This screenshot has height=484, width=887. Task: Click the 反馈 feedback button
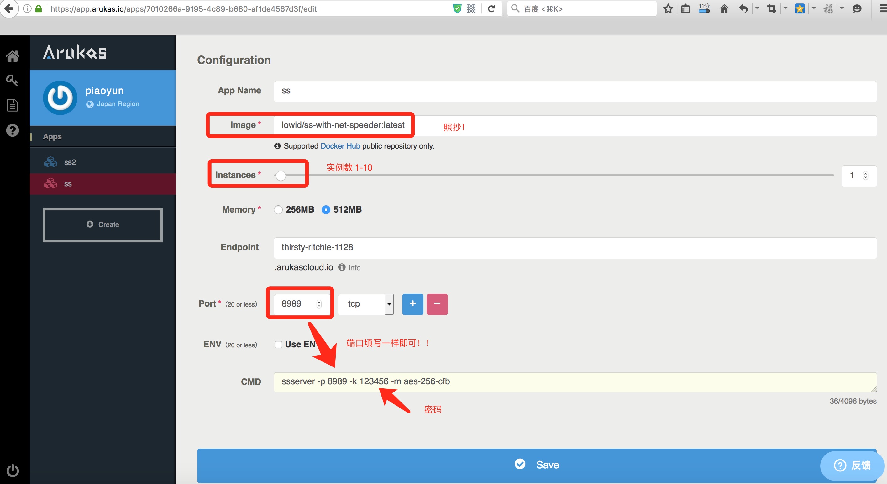(x=852, y=465)
